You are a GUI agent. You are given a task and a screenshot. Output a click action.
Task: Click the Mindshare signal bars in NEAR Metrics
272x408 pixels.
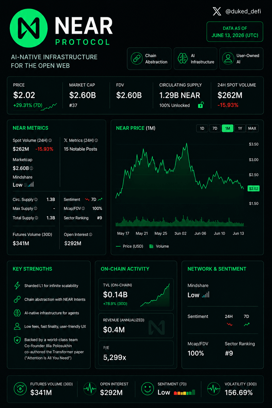[x=31, y=185]
